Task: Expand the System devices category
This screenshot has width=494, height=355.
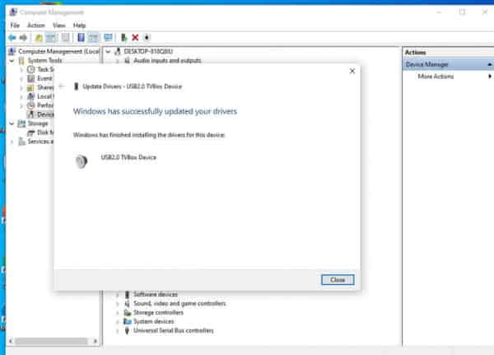Action: 118,321
